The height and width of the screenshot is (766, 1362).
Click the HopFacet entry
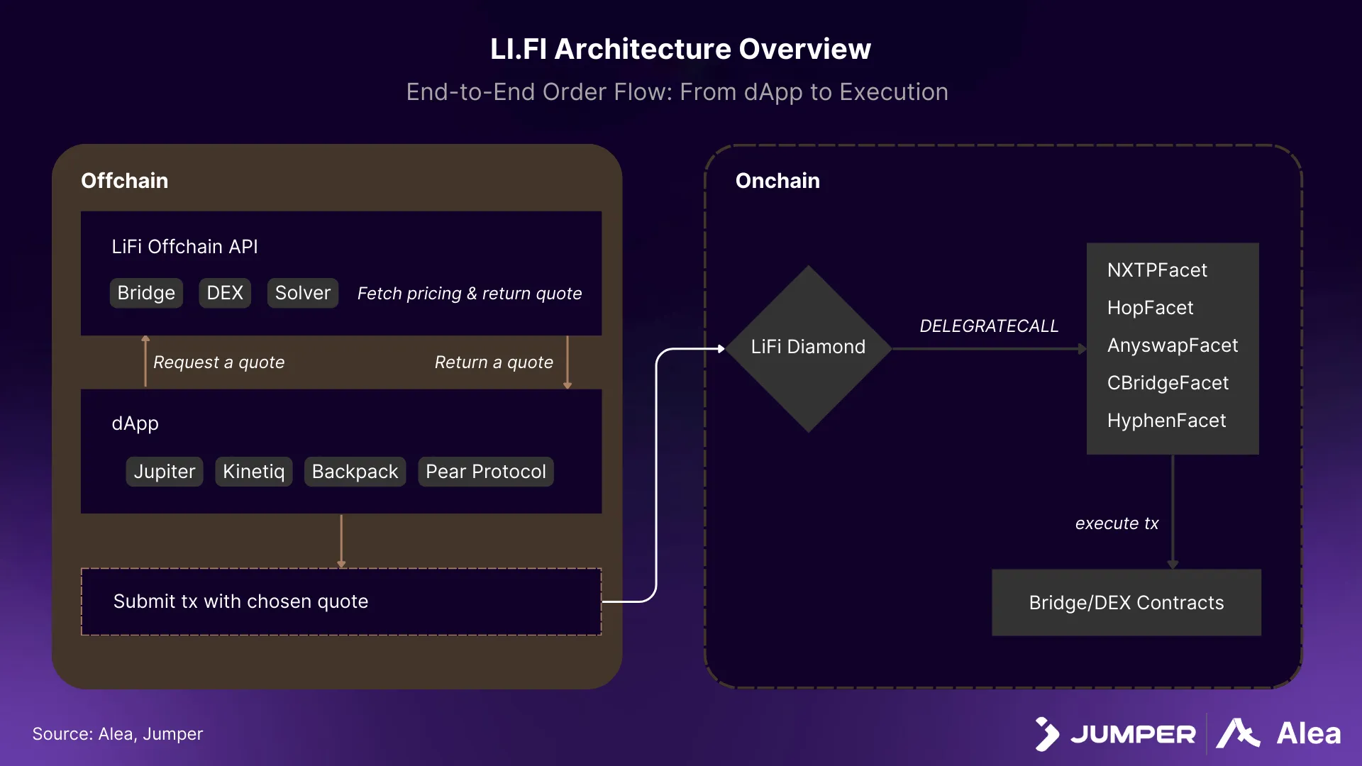[1150, 308]
